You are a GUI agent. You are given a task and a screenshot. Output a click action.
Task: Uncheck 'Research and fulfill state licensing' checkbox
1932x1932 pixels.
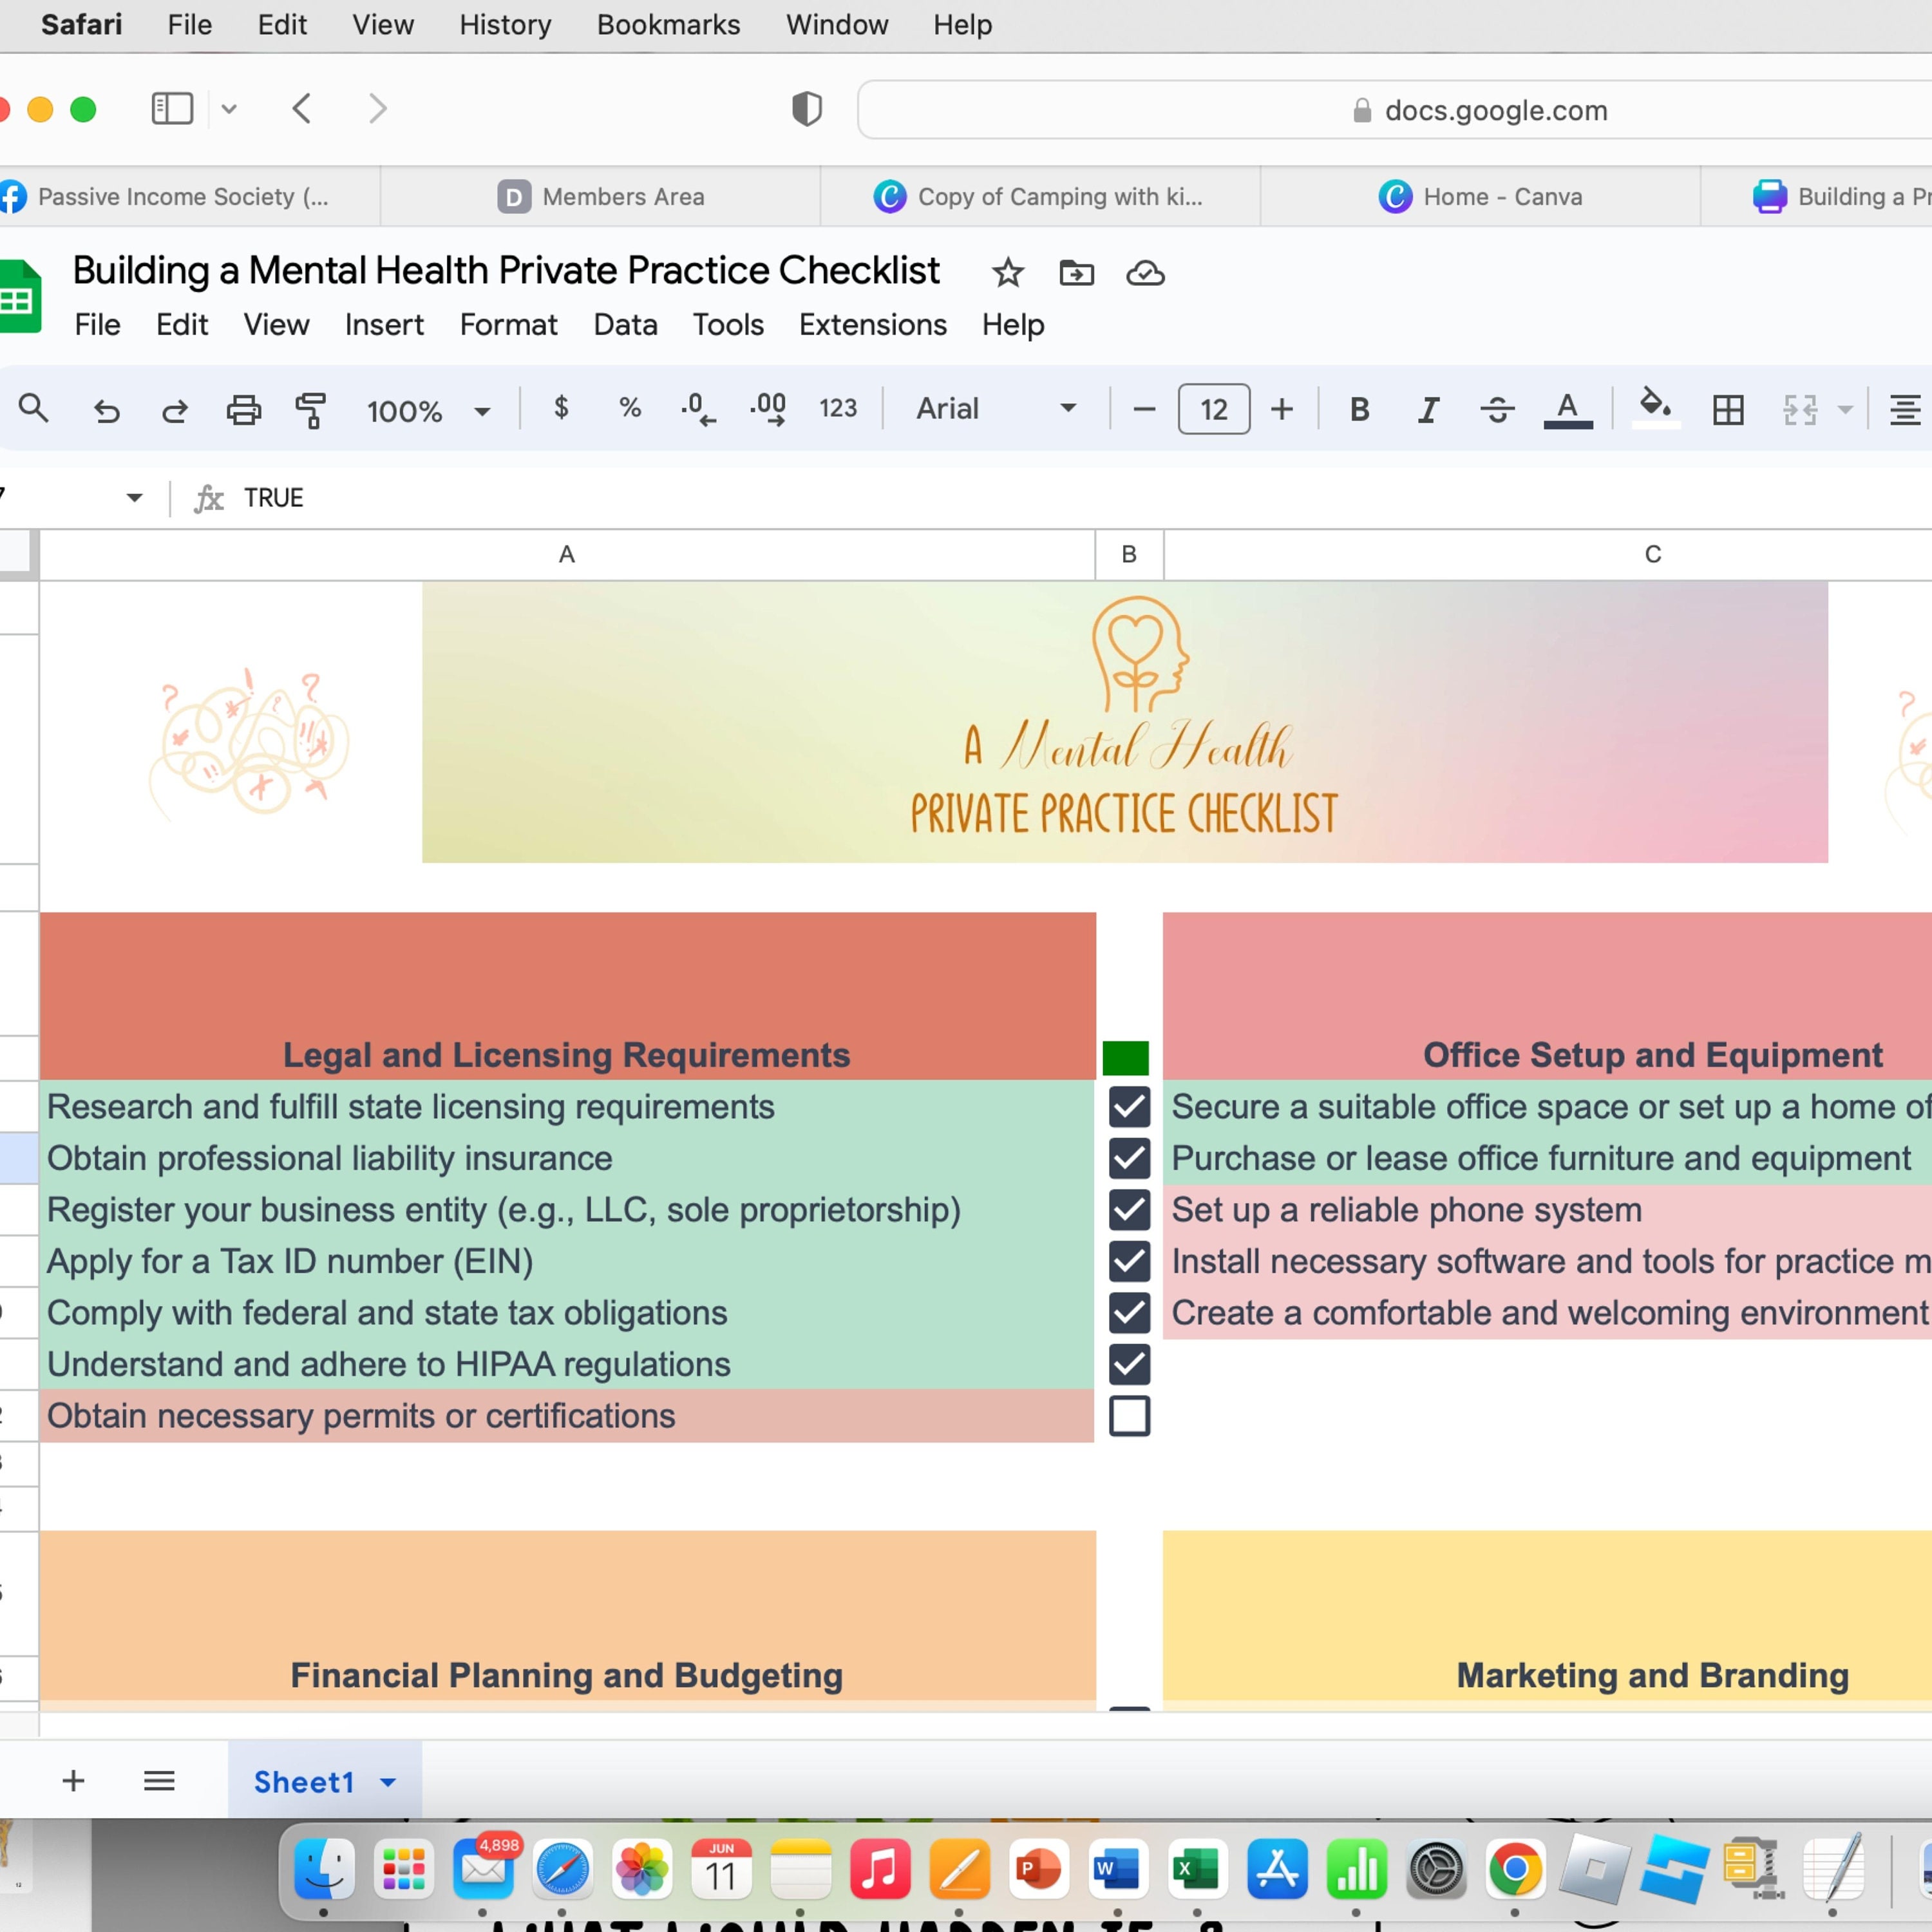(1129, 1107)
